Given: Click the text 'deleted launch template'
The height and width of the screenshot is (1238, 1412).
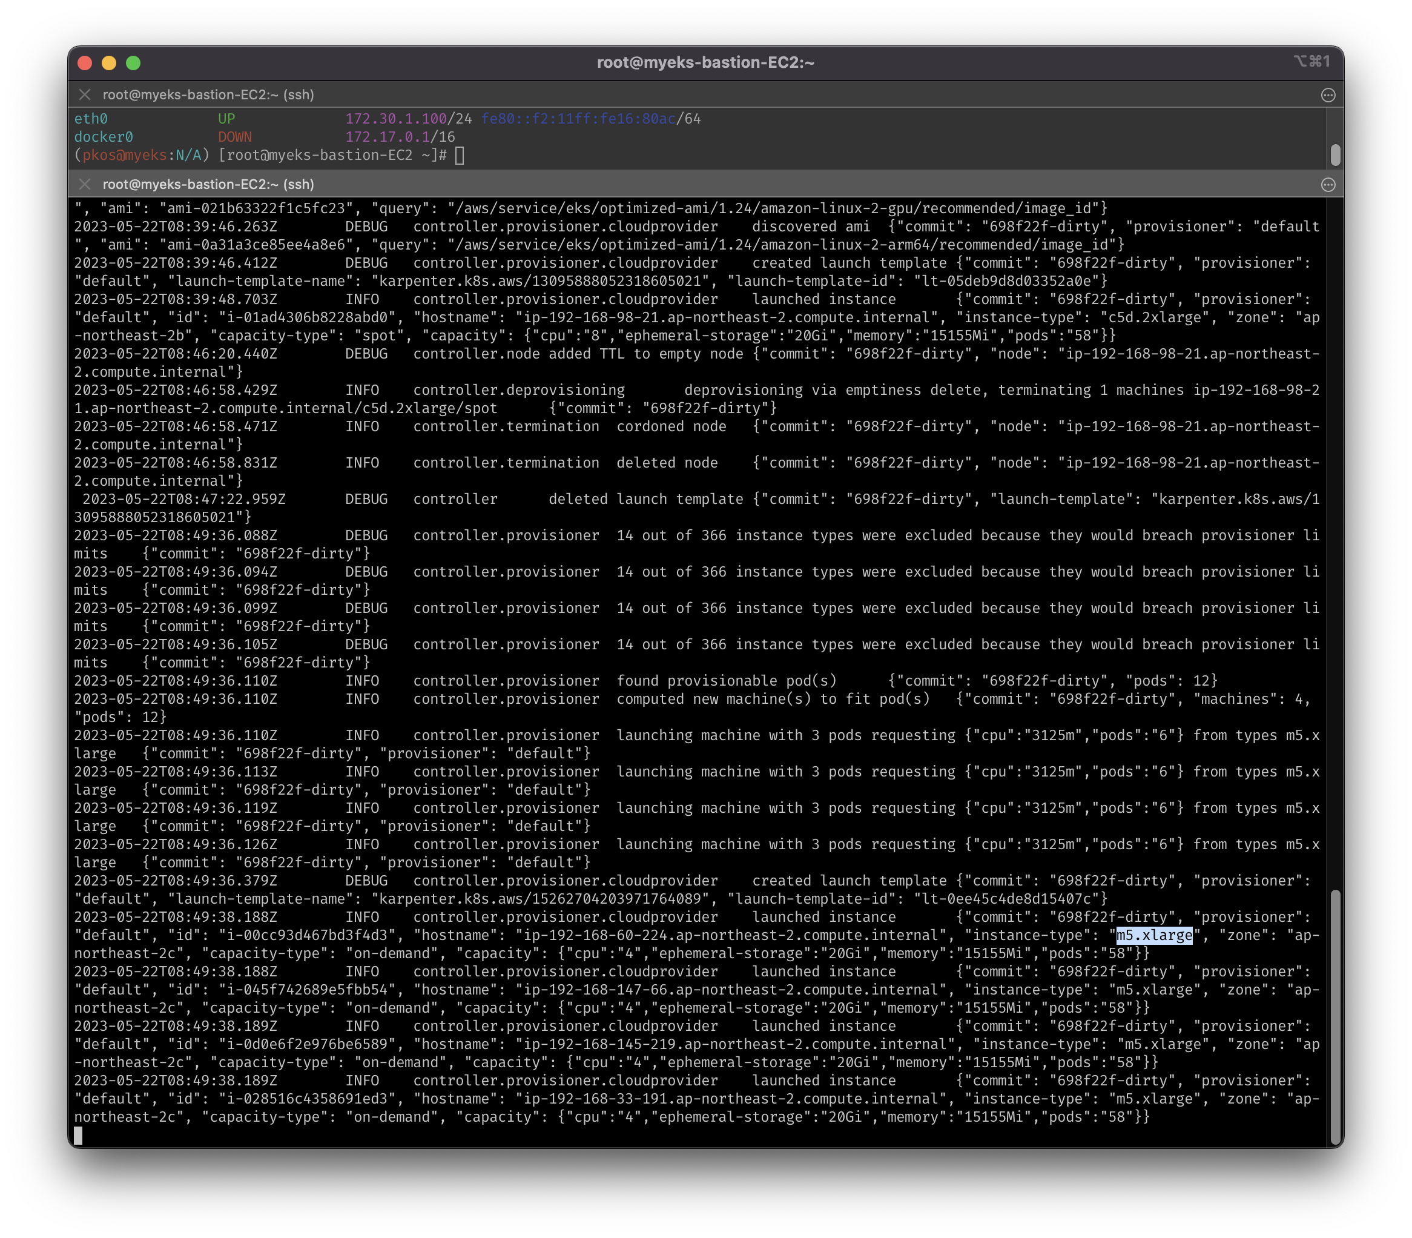Looking at the screenshot, I should pyautogui.click(x=646, y=499).
